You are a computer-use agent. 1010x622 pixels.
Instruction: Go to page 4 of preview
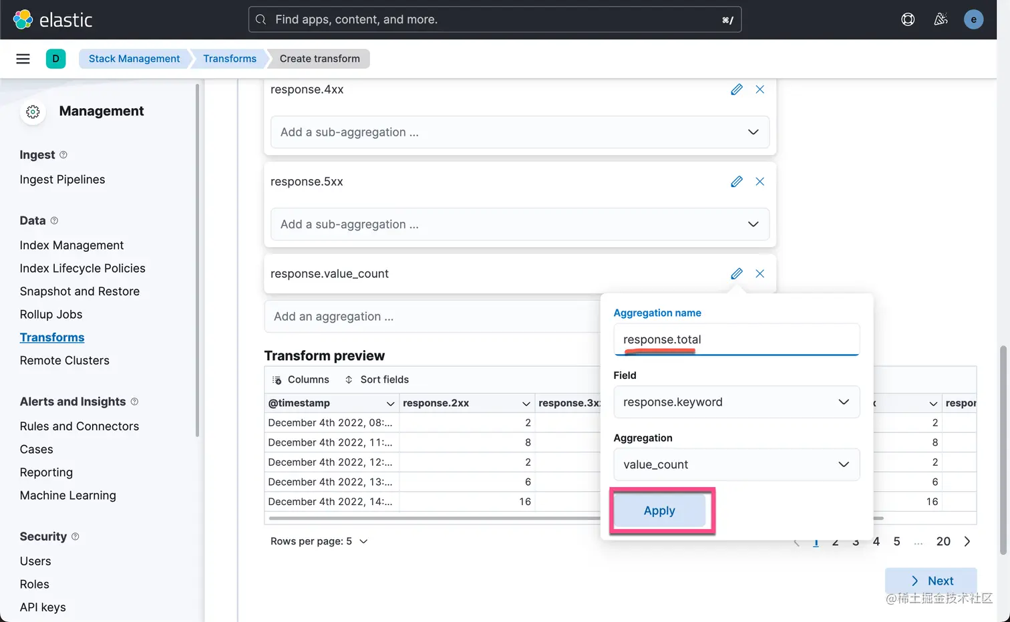pyautogui.click(x=876, y=542)
